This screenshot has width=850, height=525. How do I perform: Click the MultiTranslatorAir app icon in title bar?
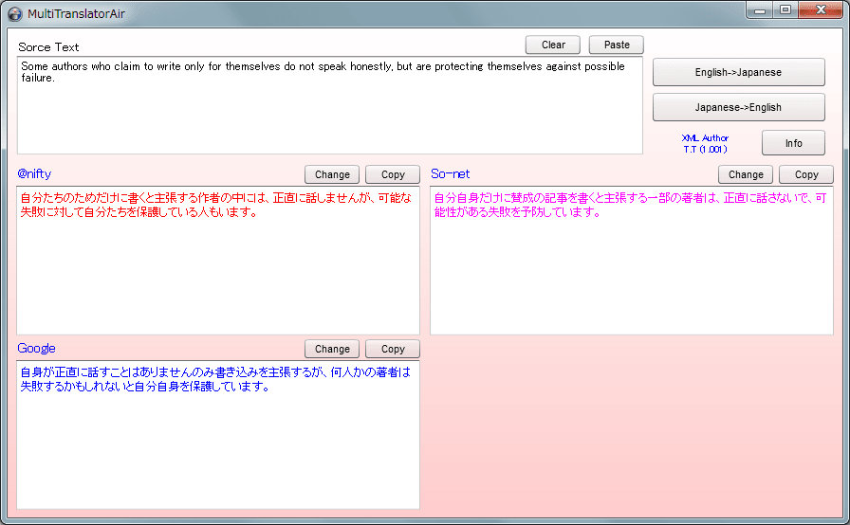(x=14, y=13)
